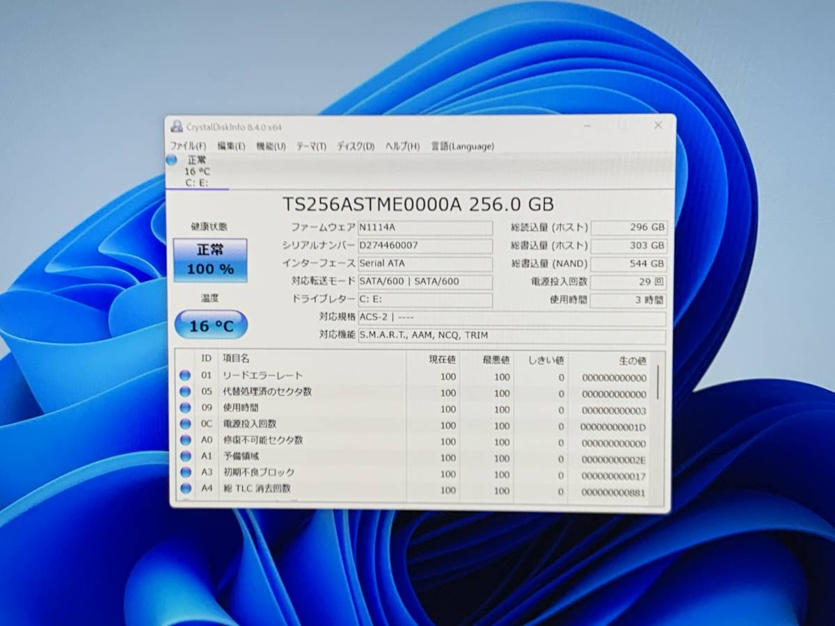Click the features field S.M.A.R.T., AAM, NCQ, TRIM
Viewport: 835px width, 626px height.
(x=511, y=337)
